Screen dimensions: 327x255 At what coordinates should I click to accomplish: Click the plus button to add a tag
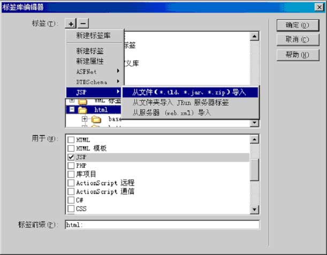[71, 24]
